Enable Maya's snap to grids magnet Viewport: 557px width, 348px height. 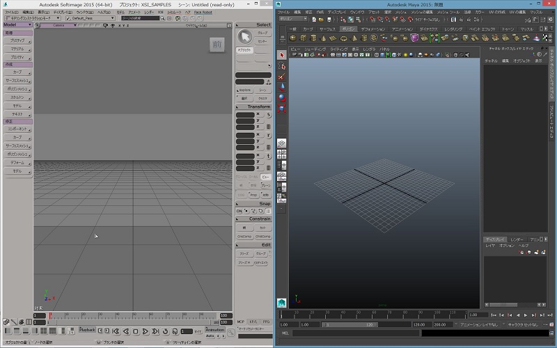coord(372,19)
